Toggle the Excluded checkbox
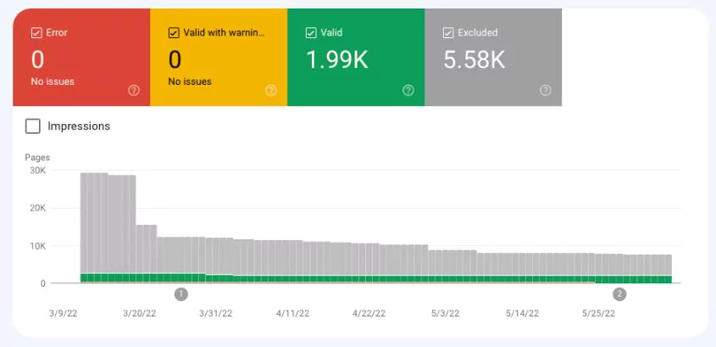 448,33
